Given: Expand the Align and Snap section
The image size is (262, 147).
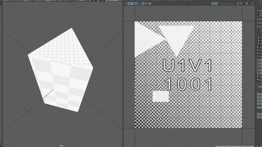Looking at the screenshot, I should pos(259,77).
